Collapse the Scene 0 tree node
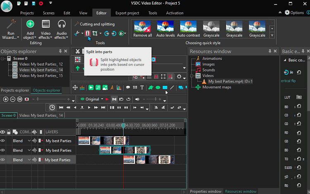The width and height of the screenshot is (310, 194). pyautogui.click(x=2, y=59)
